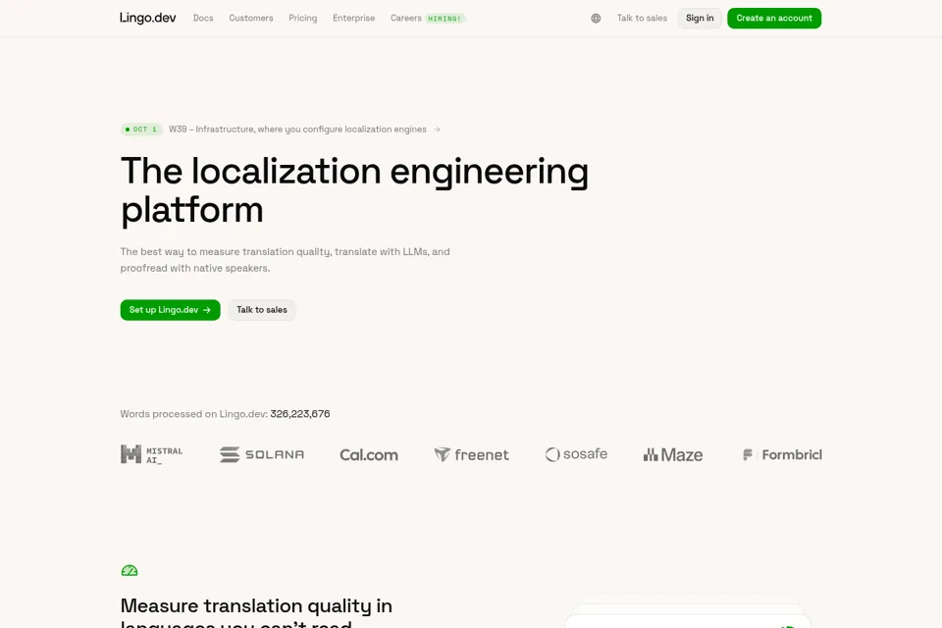Open the language globe icon
Screen dimensions: 942x628
[x=596, y=18]
